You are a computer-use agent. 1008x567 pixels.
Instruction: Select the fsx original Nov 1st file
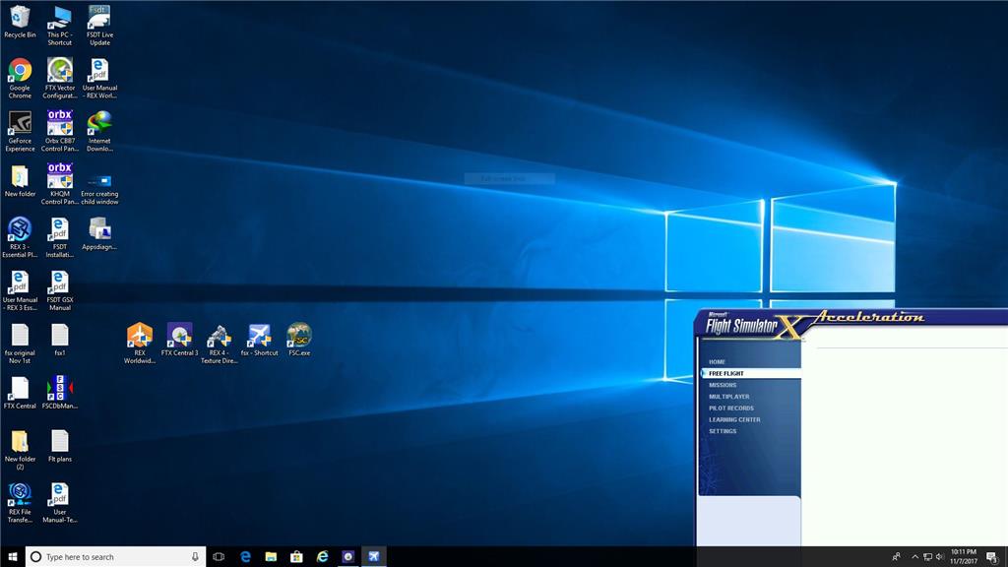click(x=20, y=344)
